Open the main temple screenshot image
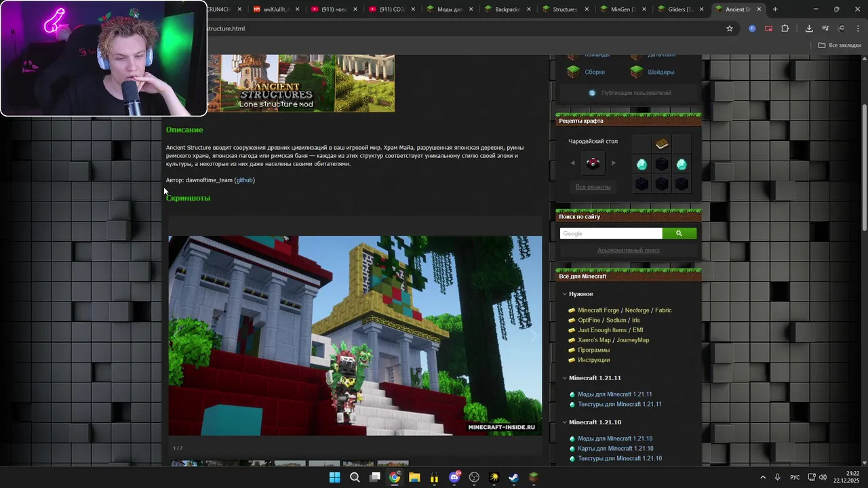 tap(355, 335)
